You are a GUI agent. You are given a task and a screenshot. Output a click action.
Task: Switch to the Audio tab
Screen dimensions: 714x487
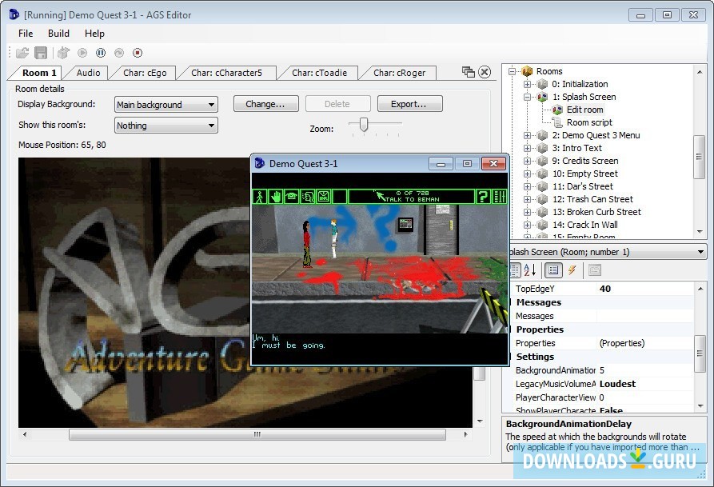coord(87,72)
